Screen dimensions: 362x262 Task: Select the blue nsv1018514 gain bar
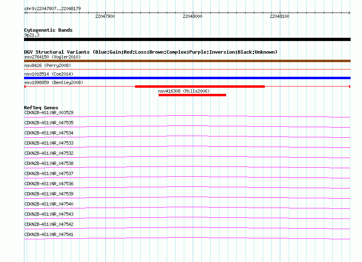coord(187,78)
